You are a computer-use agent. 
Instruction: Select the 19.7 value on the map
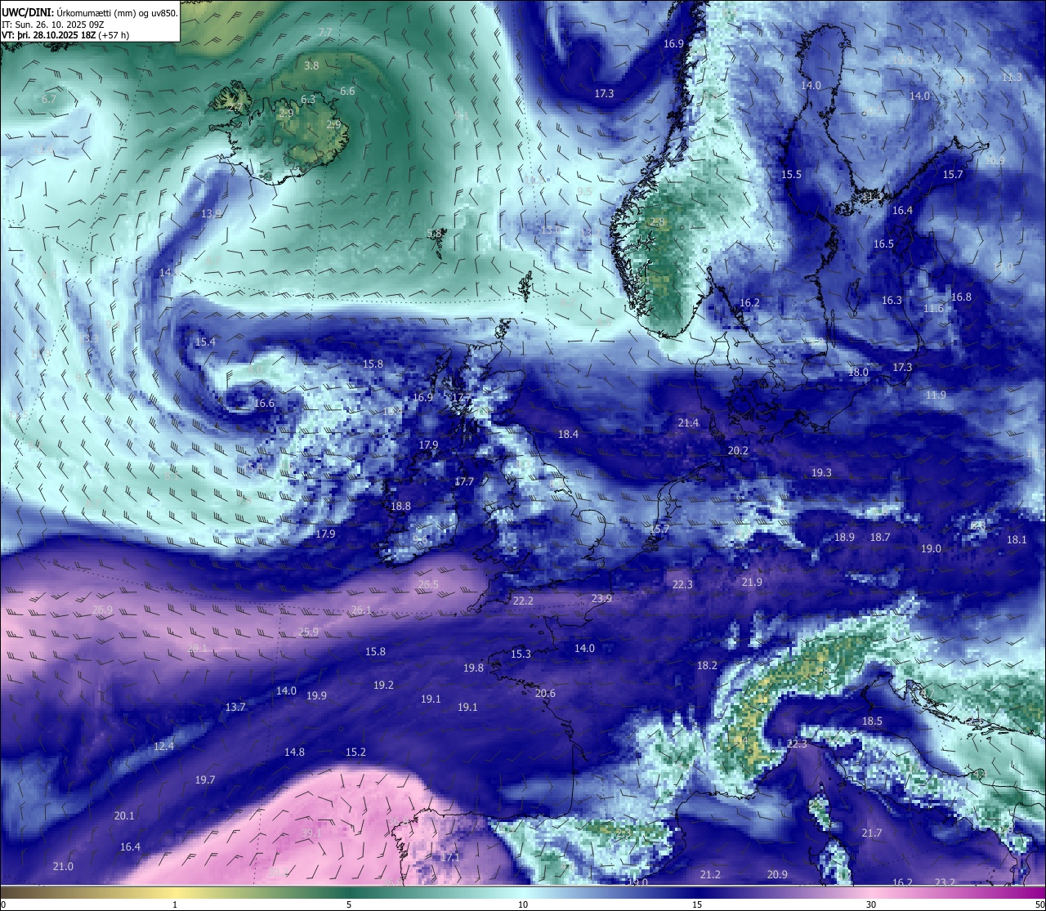[205, 779]
